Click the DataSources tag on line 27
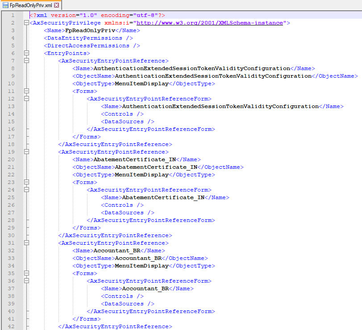The height and width of the screenshot is (330, 362). (x=128, y=213)
